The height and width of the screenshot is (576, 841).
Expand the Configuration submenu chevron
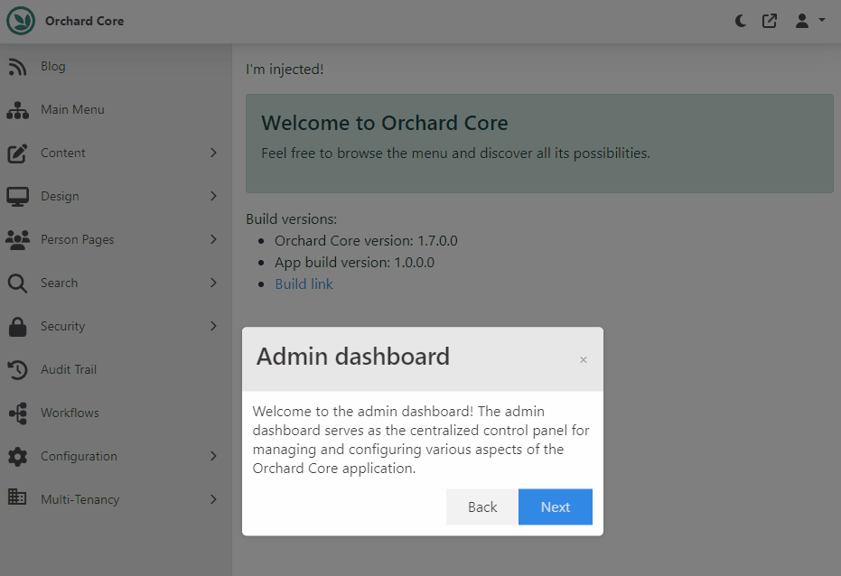pos(213,456)
